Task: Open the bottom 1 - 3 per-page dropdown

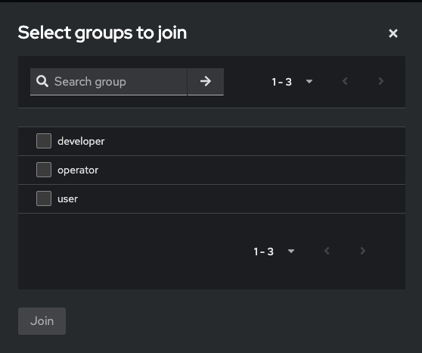Action: pos(274,251)
